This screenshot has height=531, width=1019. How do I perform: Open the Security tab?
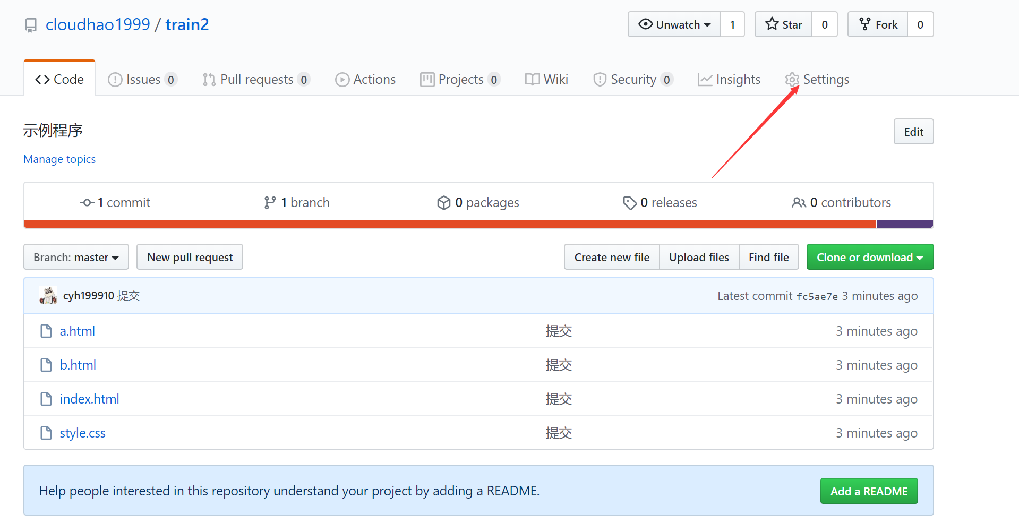pyautogui.click(x=633, y=79)
